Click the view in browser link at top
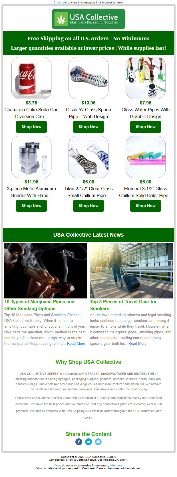Image resolution: width=177 pixels, height=477 pixels. (60, 2)
